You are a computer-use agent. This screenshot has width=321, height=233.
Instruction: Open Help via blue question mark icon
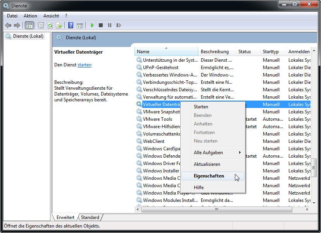(71, 26)
